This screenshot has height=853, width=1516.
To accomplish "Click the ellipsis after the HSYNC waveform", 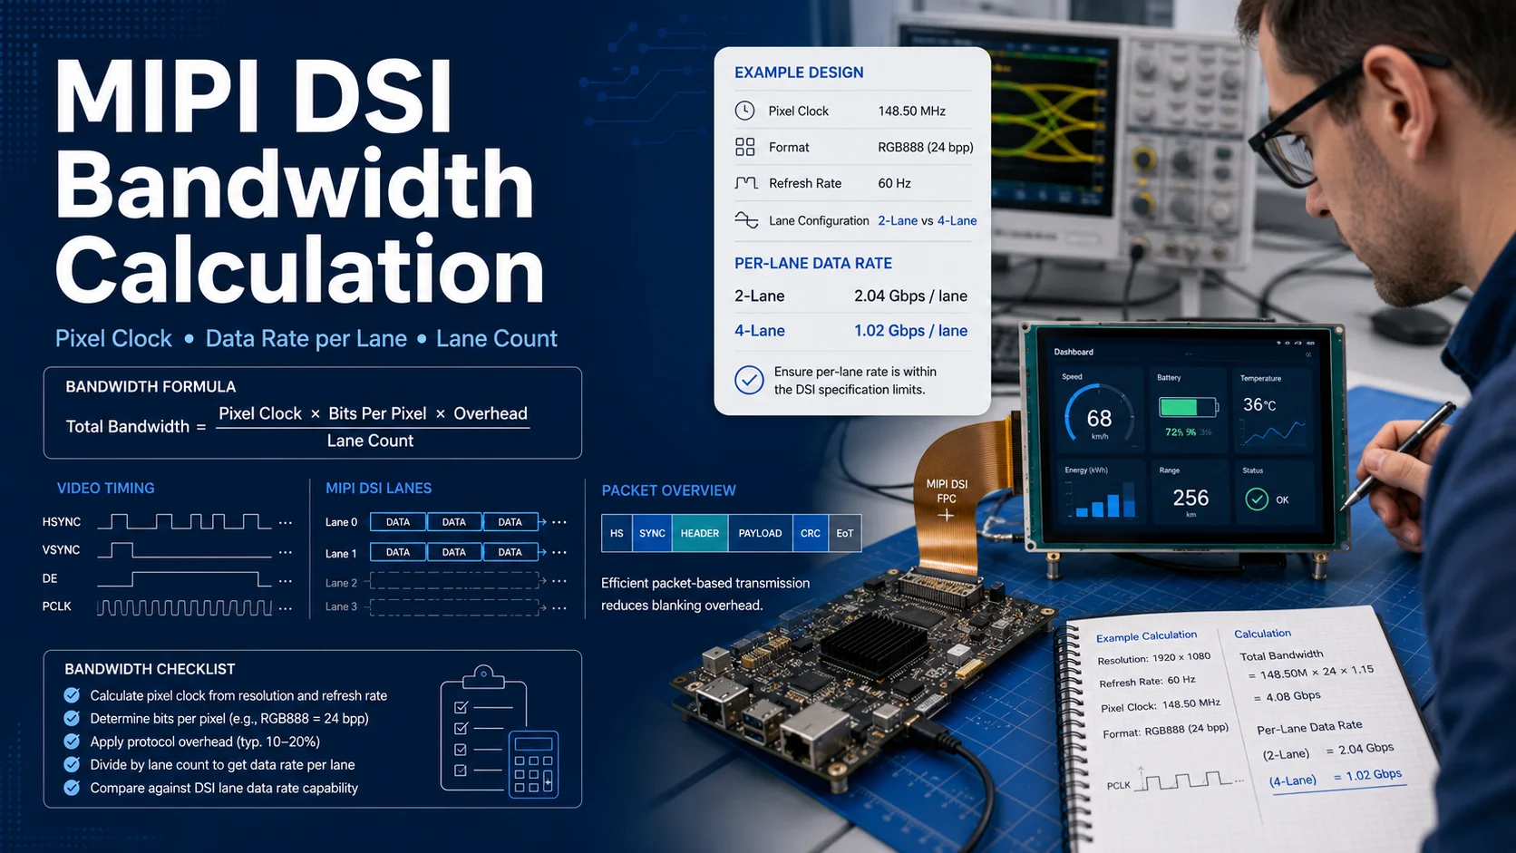I will pyautogui.click(x=286, y=523).
